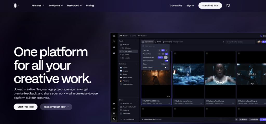Click the lightbulb tips icon in sidebar
Viewport: 266px width, 124px height.
pyautogui.click(x=114, y=108)
